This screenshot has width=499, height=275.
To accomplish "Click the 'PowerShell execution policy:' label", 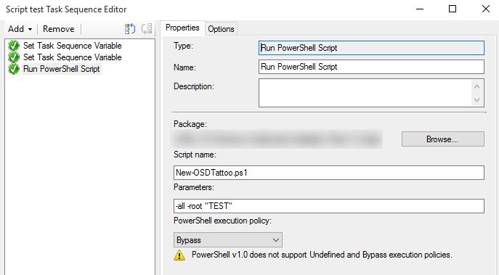I will click(222, 221).
